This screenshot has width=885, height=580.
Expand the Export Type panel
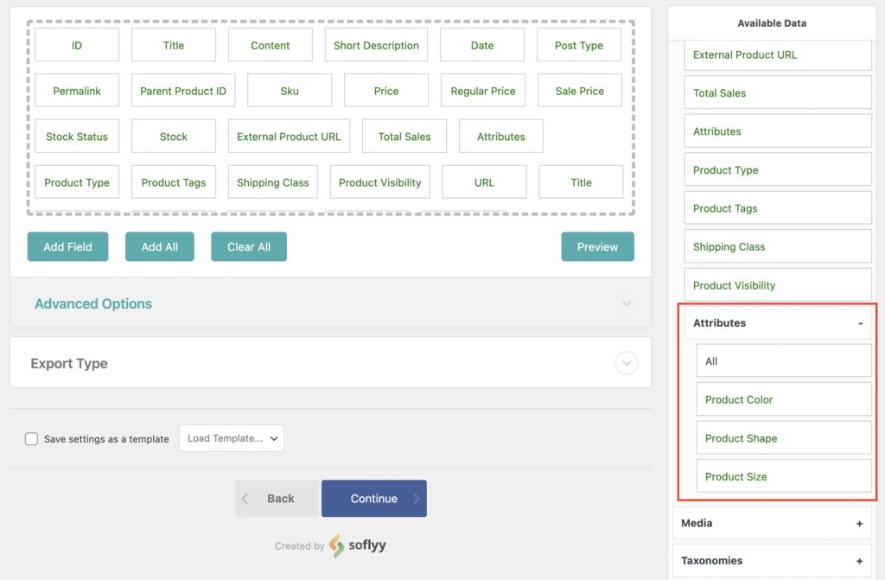pos(627,363)
